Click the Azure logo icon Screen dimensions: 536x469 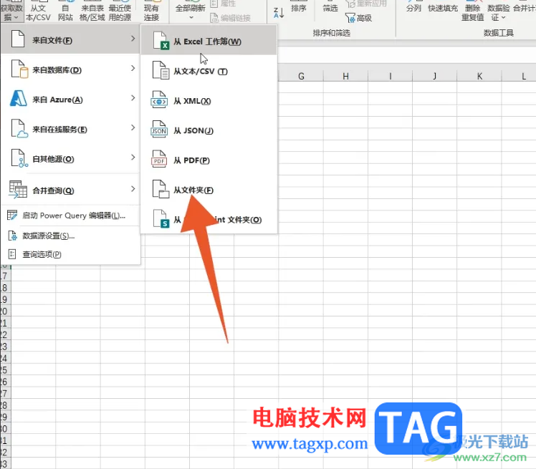pyautogui.click(x=19, y=98)
